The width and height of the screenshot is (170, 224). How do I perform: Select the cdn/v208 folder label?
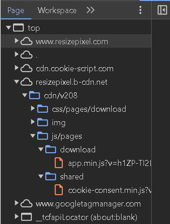click(61, 96)
